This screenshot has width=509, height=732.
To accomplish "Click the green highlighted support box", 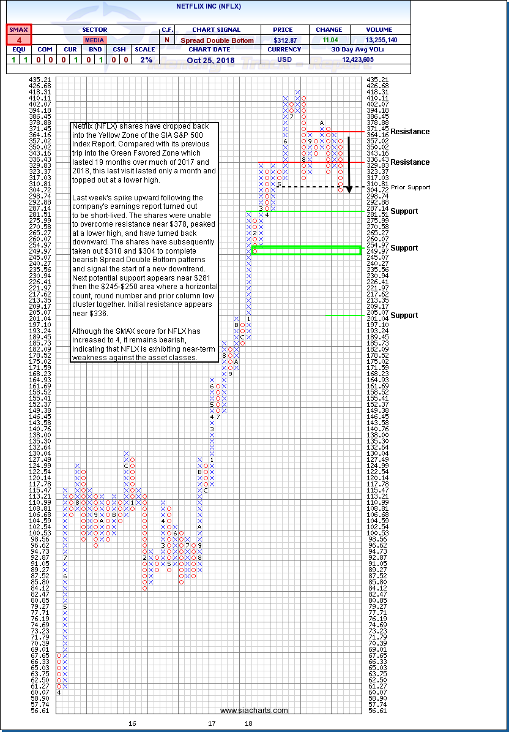I will (306, 251).
